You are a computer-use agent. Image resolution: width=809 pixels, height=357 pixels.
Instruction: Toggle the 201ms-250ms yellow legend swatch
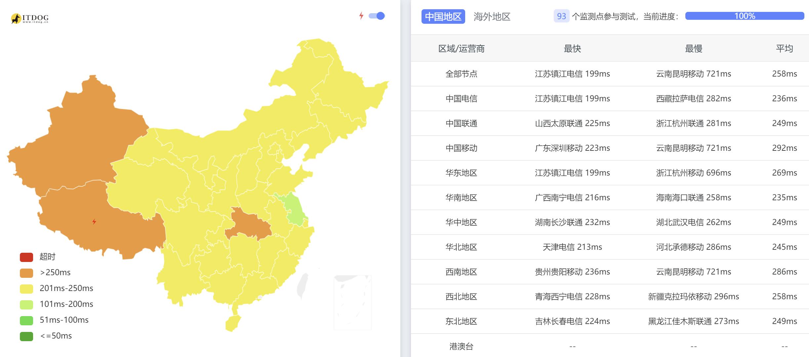[x=26, y=289]
